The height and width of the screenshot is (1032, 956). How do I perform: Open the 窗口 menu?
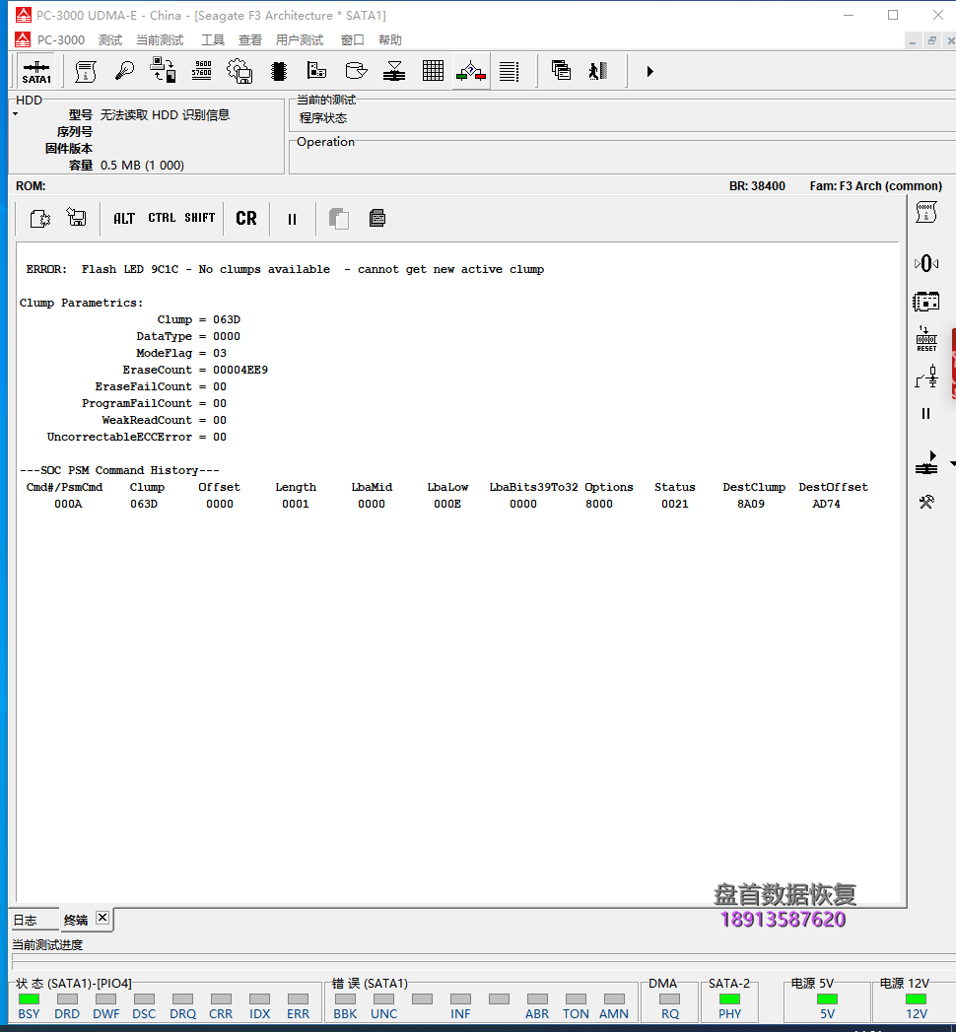(x=353, y=40)
